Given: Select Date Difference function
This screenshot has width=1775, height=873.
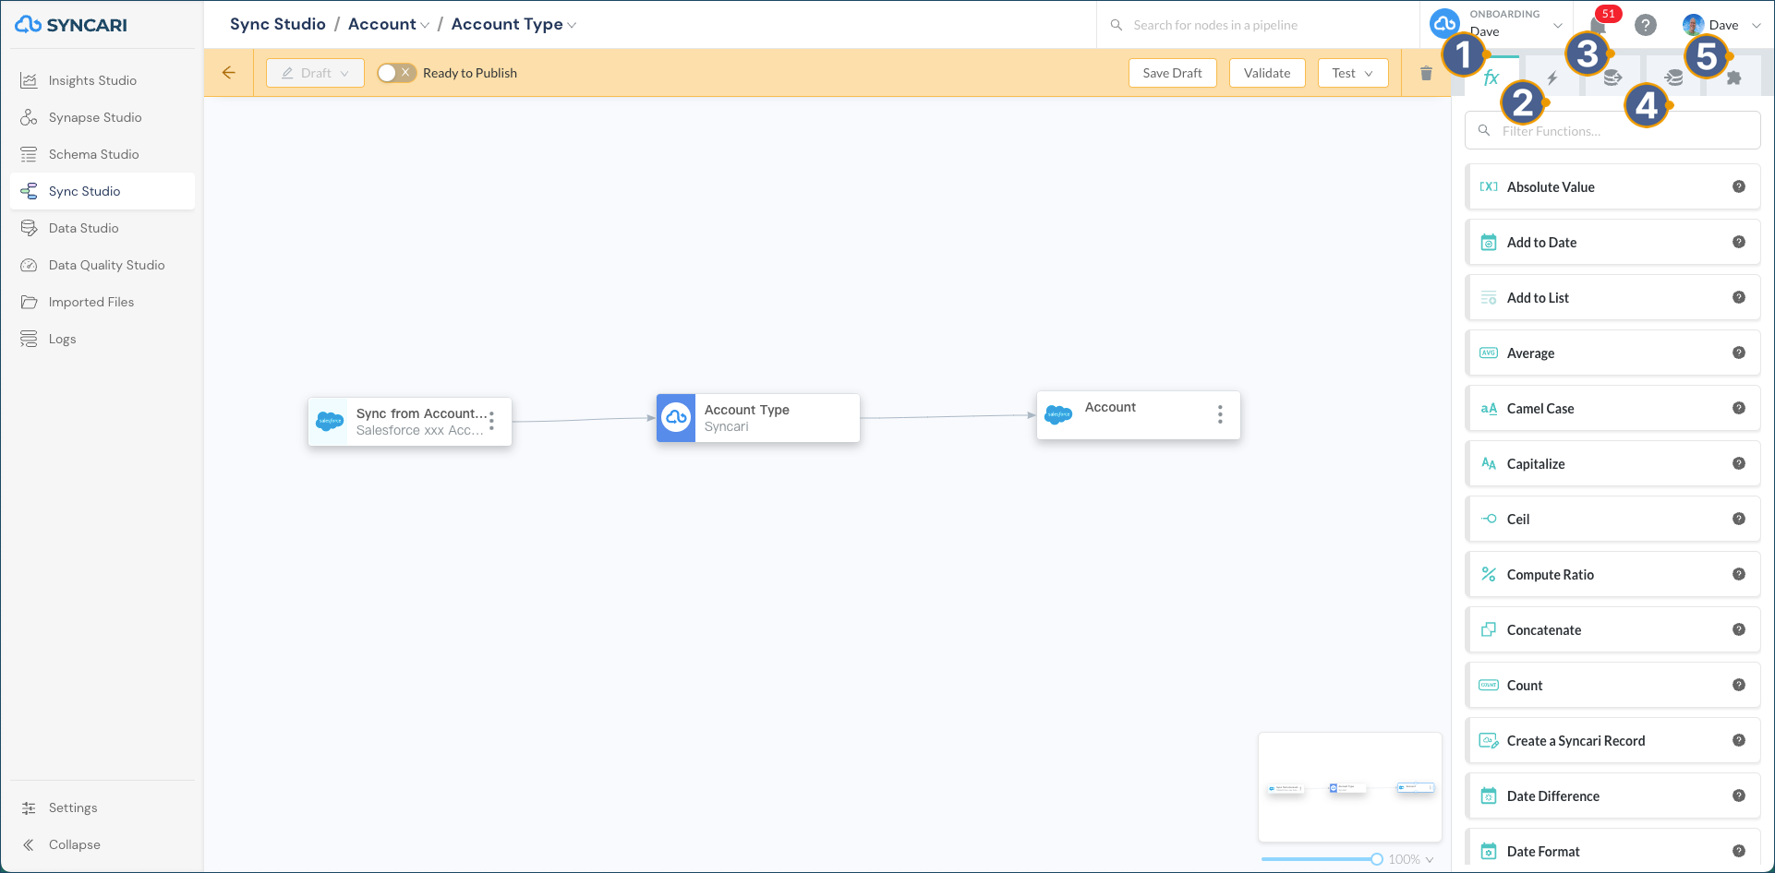Looking at the screenshot, I should (1612, 795).
